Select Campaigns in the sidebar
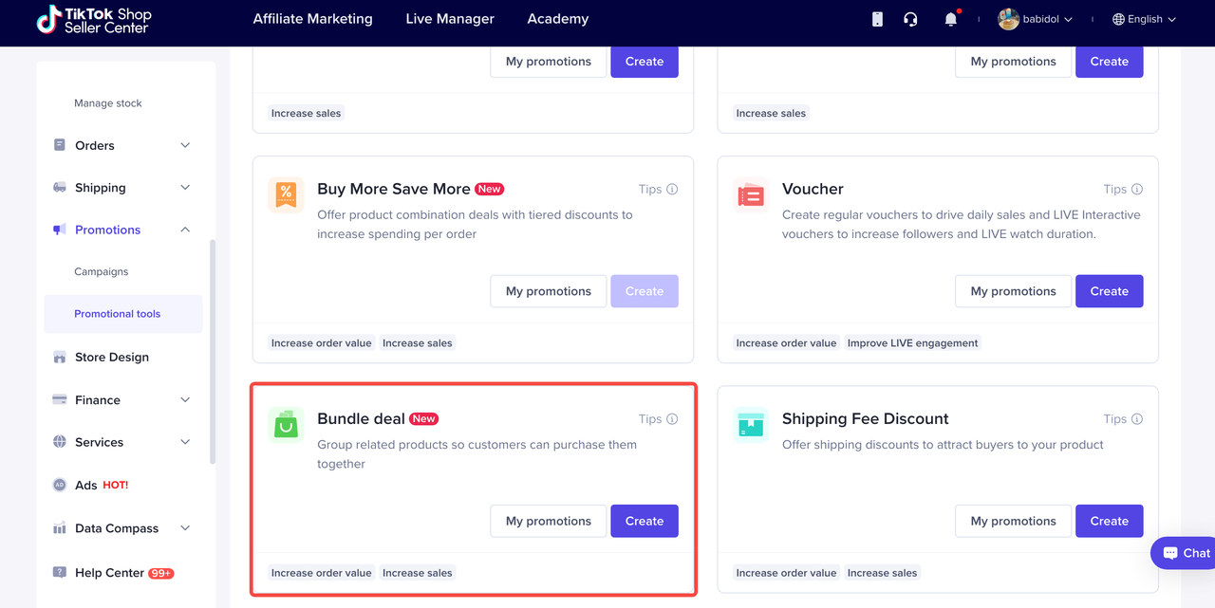The height and width of the screenshot is (608, 1215). point(102,271)
